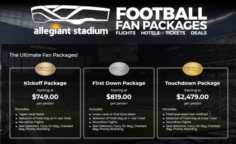Viewport: 236px width, 144px height.
Task: Select the Tickets header item
Action: [x=175, y=33]
